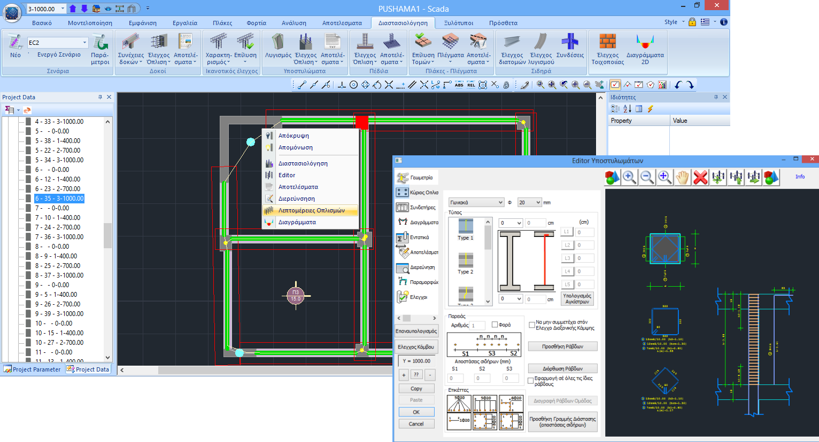Screen dimensions: 819x442
Task: Open the Γωνιακά bar position dropdown
Action: [476, 202]
